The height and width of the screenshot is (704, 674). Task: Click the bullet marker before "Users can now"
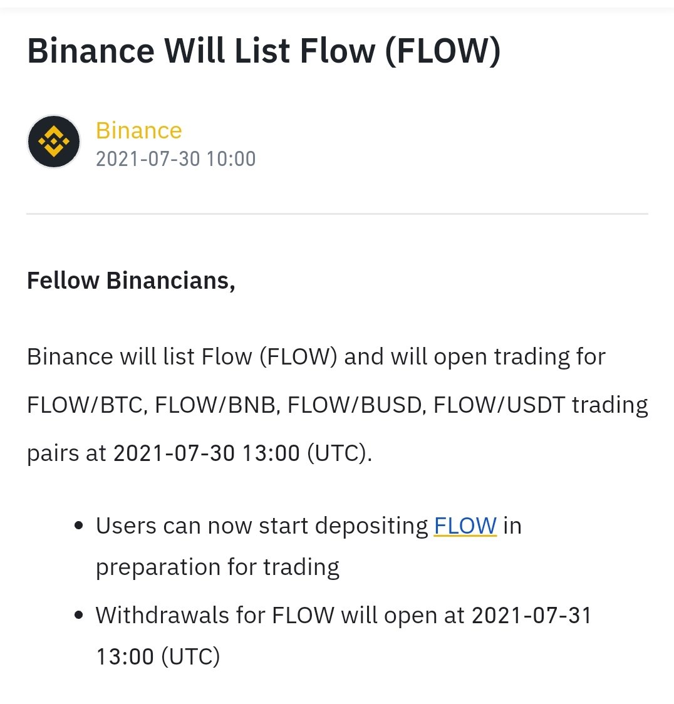click(79, 525)
